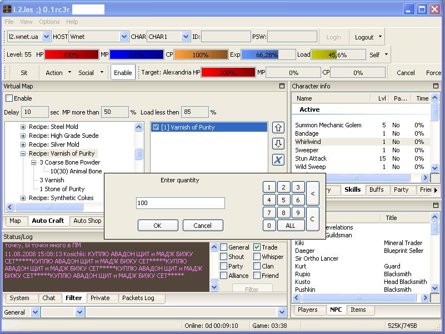Open the Logout dropdown arrow
445x334 pixels.
point(381,37)
